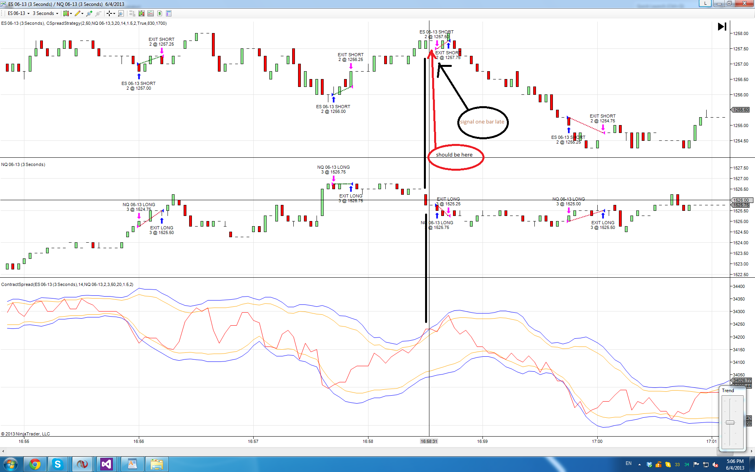Expand the crosshair cursor type dropdown
Viewport: 755px width, 472px height.
111,13
